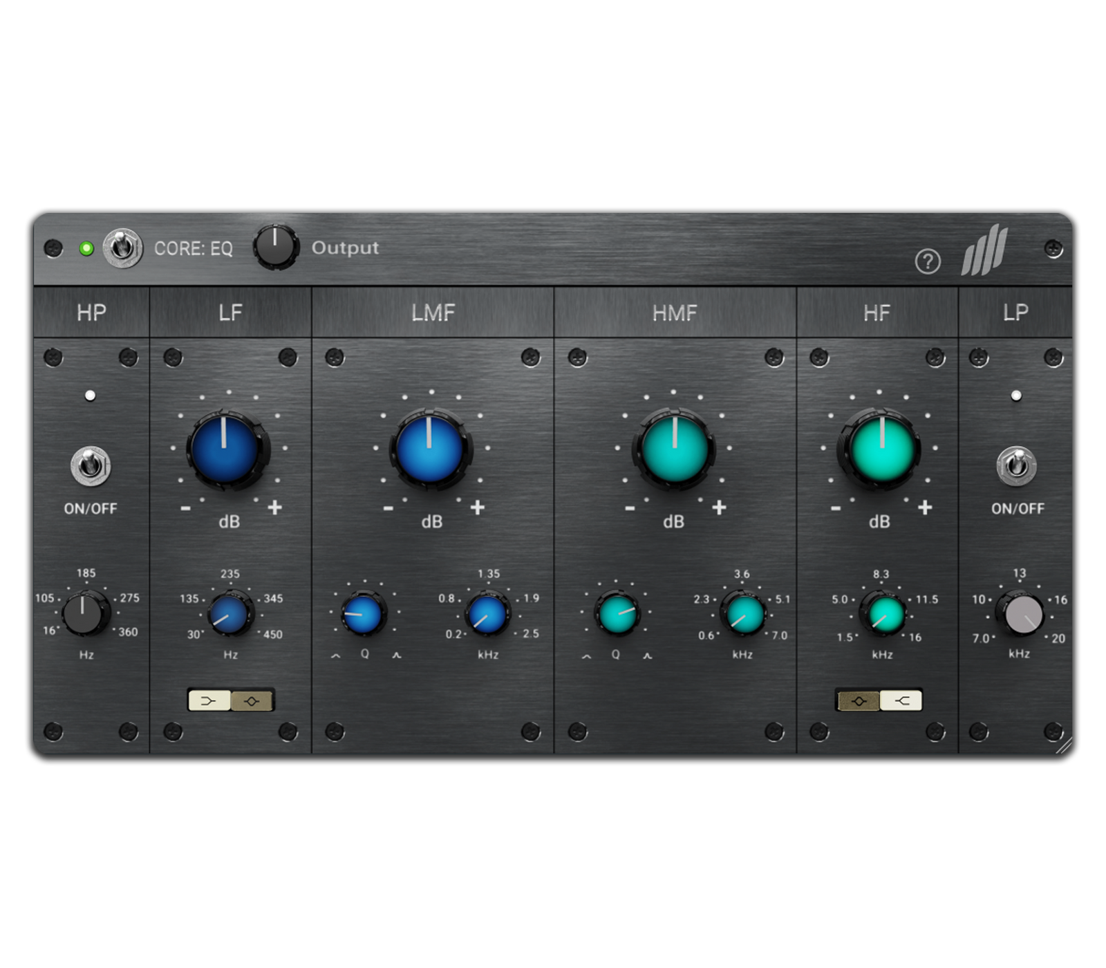Click the LF dB gain knob
1106x968 pixels.
point(228,450)
